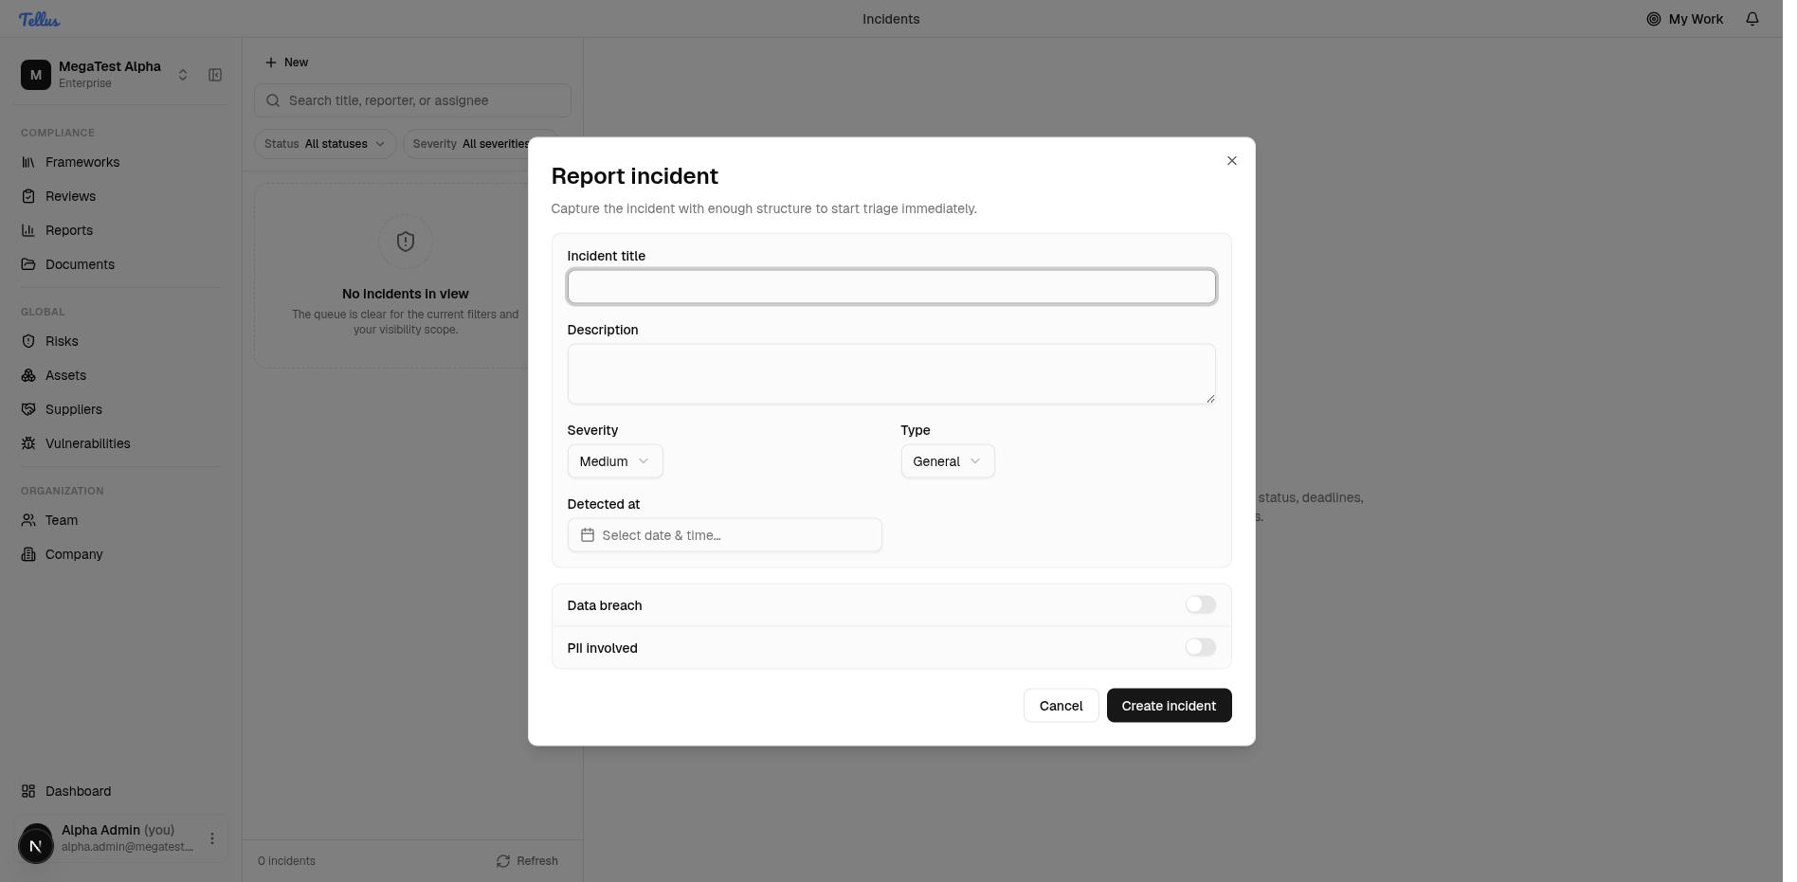Image resolution: width=1797 pixels, height=882 pixels.
Task: Click the New incident label
Action: [297, 63]
